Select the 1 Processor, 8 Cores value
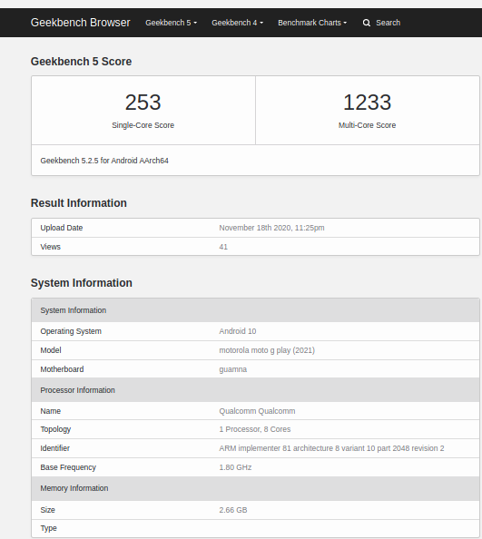Viewport: 482px width, 539px height. pyautogui.click(x=255, y=429)
